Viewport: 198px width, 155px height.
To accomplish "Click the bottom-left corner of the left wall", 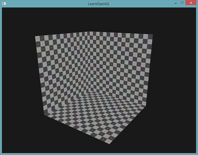I will coord(44,116).
